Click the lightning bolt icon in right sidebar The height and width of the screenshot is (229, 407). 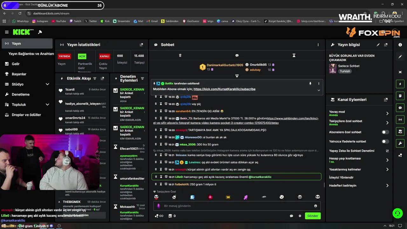point(400,84)
